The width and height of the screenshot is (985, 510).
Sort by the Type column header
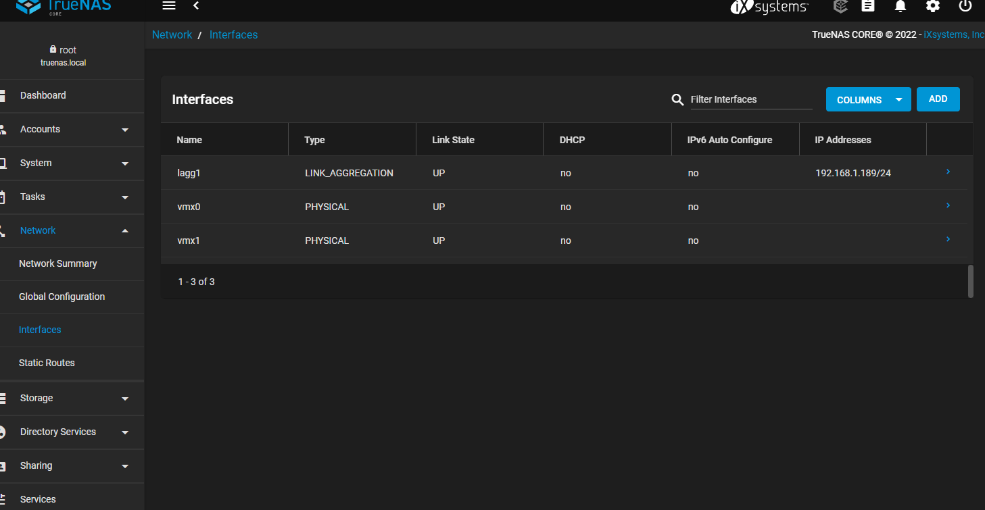coord(314,140)
